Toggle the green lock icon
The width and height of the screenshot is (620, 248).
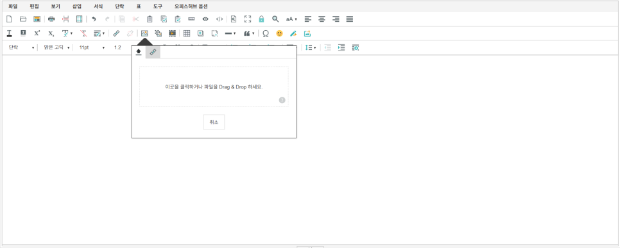pos(261,19)
